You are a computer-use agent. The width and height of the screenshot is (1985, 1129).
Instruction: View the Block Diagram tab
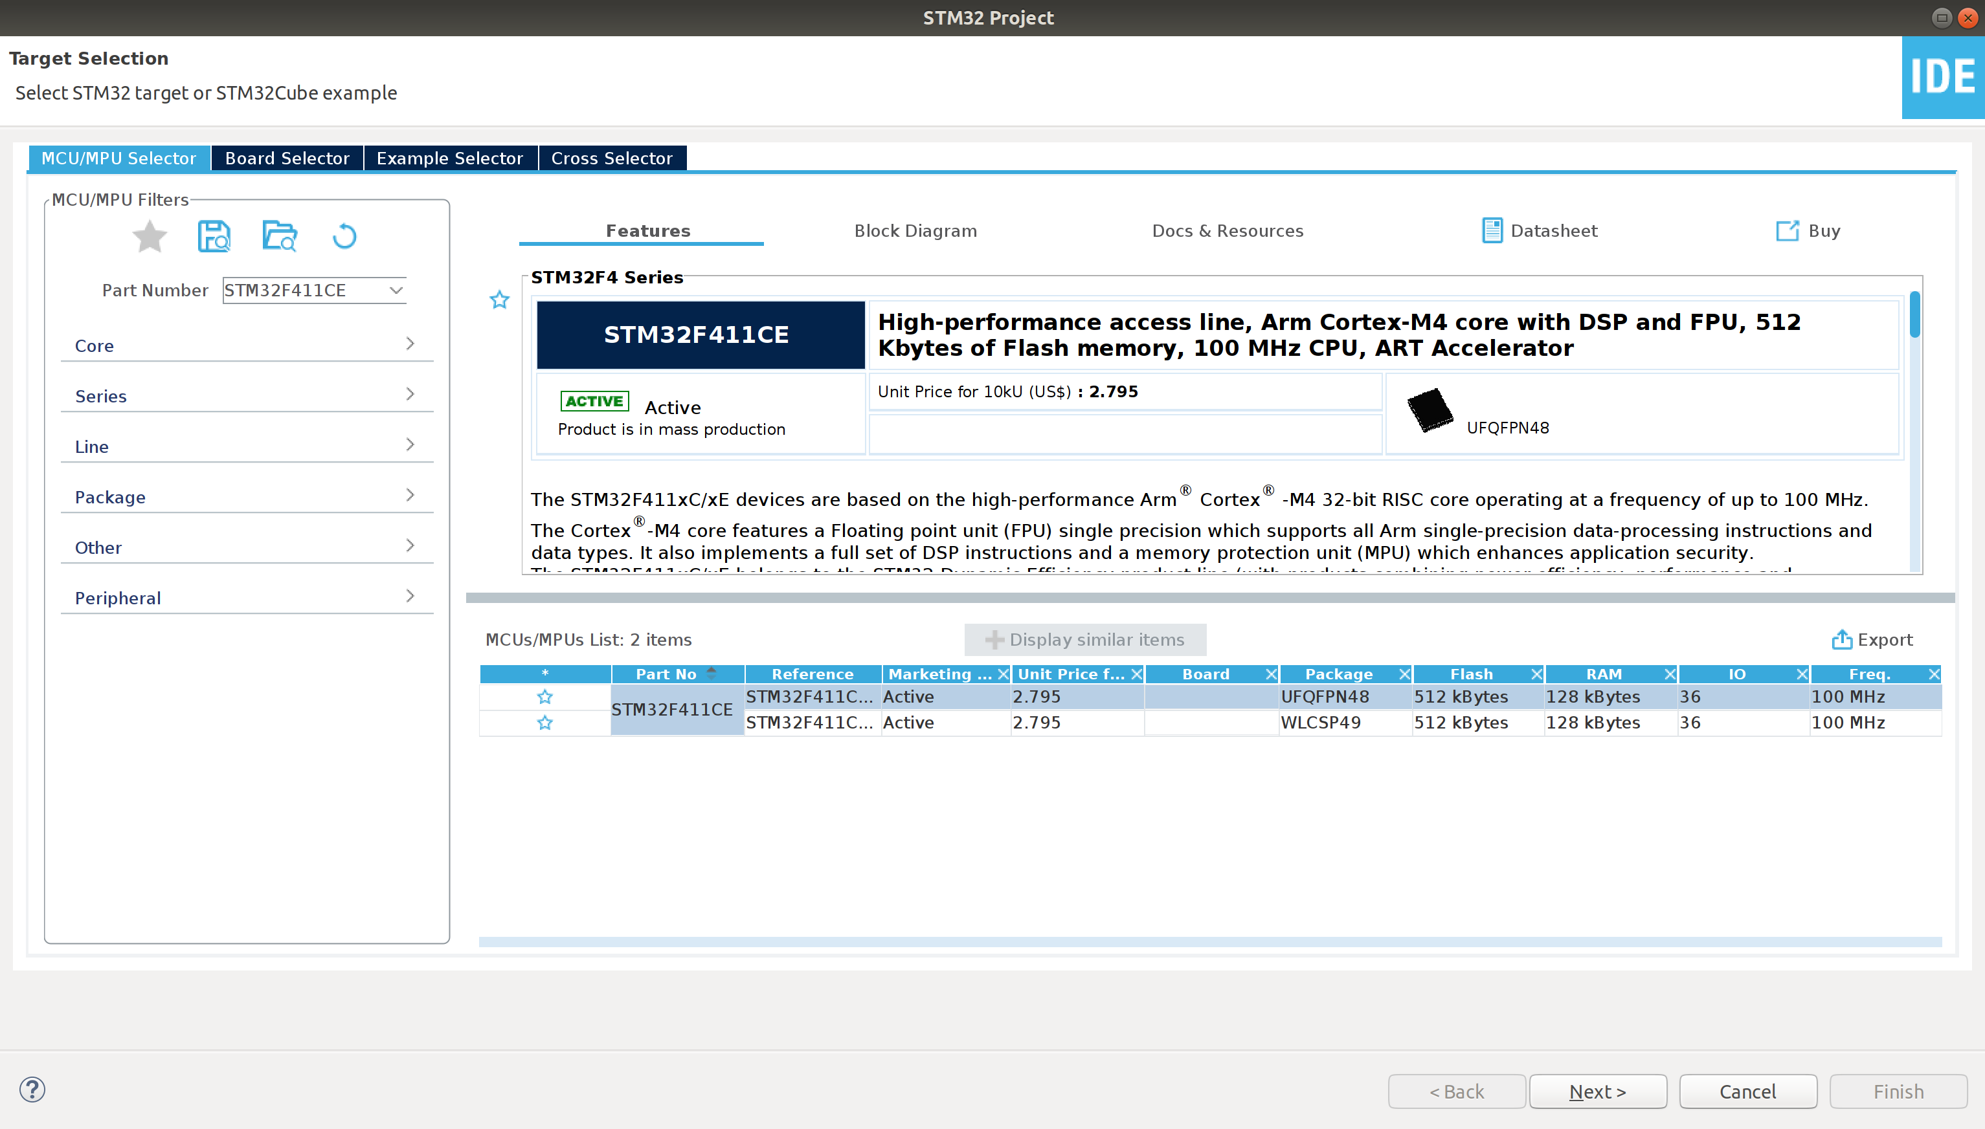coord(915,230)
